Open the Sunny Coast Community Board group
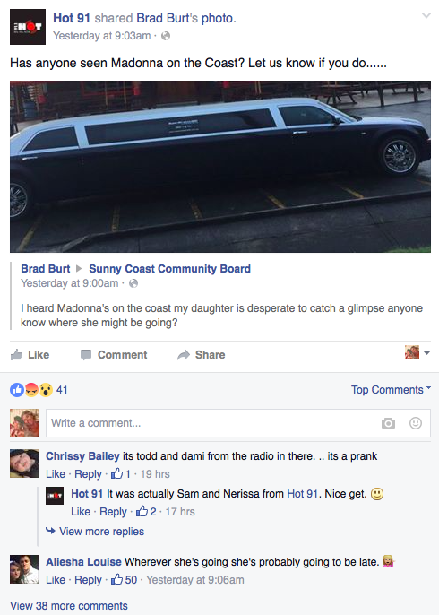 (169, 269)
